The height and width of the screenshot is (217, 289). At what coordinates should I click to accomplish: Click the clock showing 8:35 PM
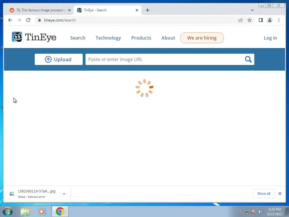275,212
